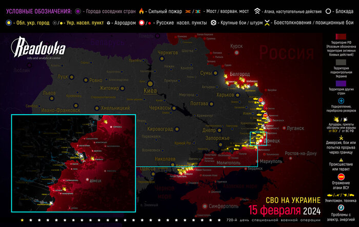This screenshot has height=227, width=359.
Task: Click the Хмельницкий city label
Action: pos(115,108)
